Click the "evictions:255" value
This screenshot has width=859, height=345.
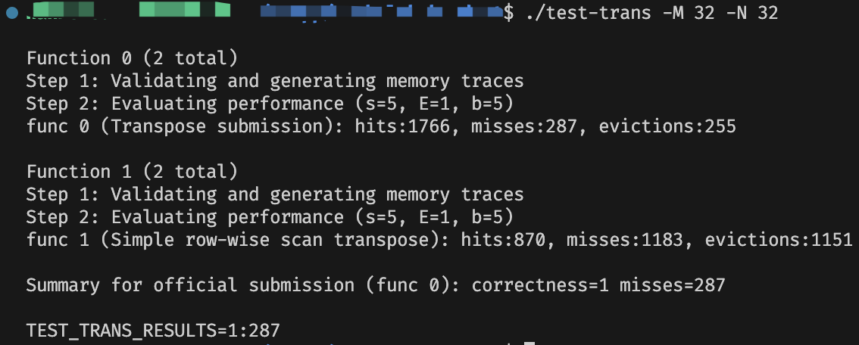click(667, 126)
